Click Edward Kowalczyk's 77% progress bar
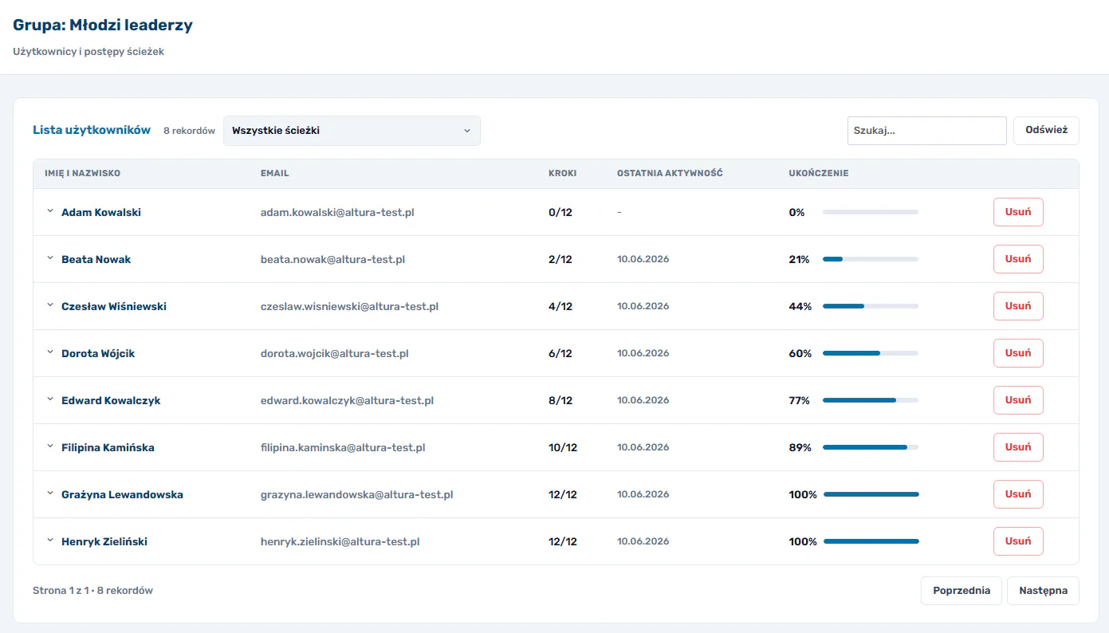The height and width of the screenshot is (633, 1109). (871, 400)
